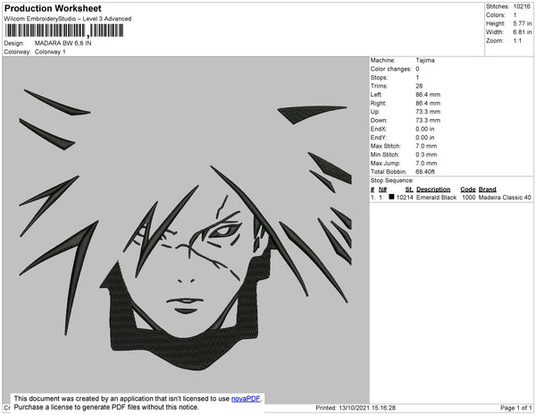Screen dimensions: 536x415
Task: Click the 'Colors:' label
Action: (496, 15)
